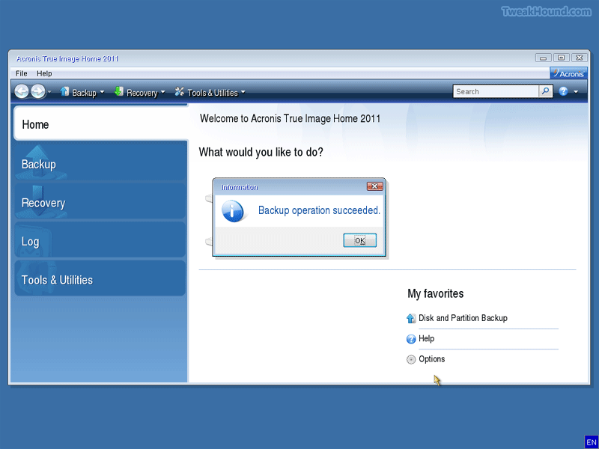Open Disk and Partition Backup favorite
Screen dimensions: 599x449
(x=463, y=318)
